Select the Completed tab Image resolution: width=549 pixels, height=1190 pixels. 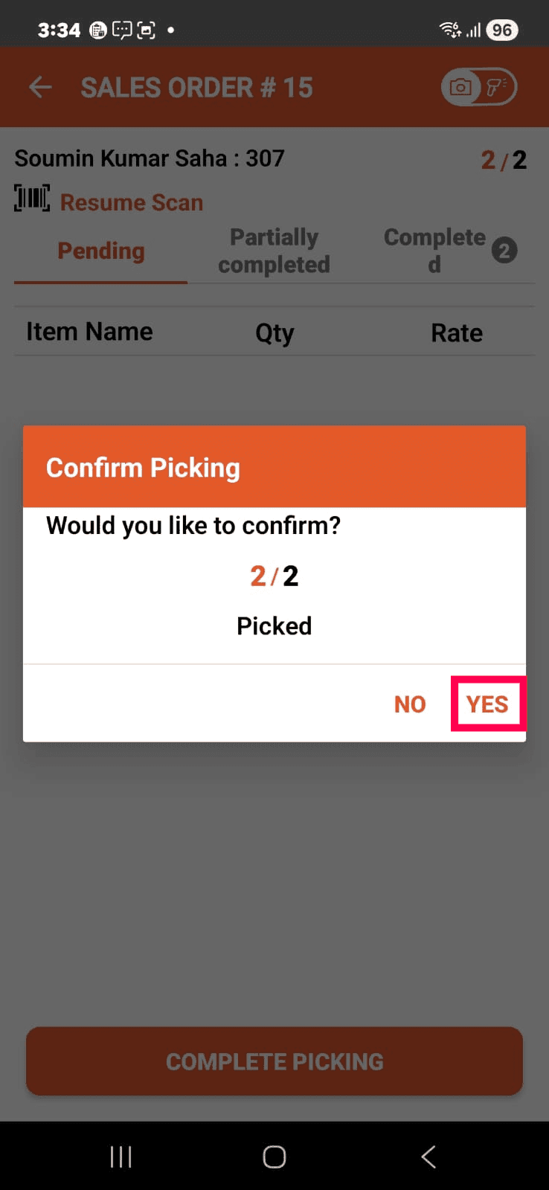coord(434,250)
